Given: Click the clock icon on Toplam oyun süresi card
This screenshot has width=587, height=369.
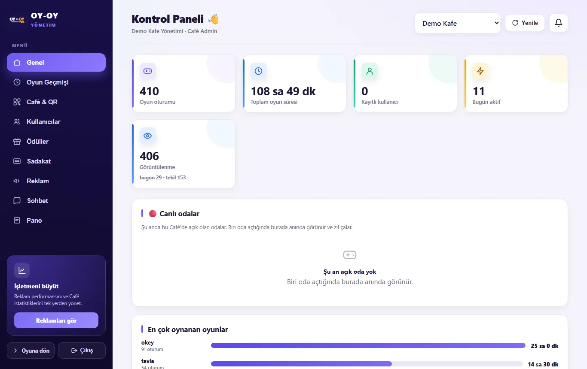Looking at the screenshot, I should coord(258,71).
